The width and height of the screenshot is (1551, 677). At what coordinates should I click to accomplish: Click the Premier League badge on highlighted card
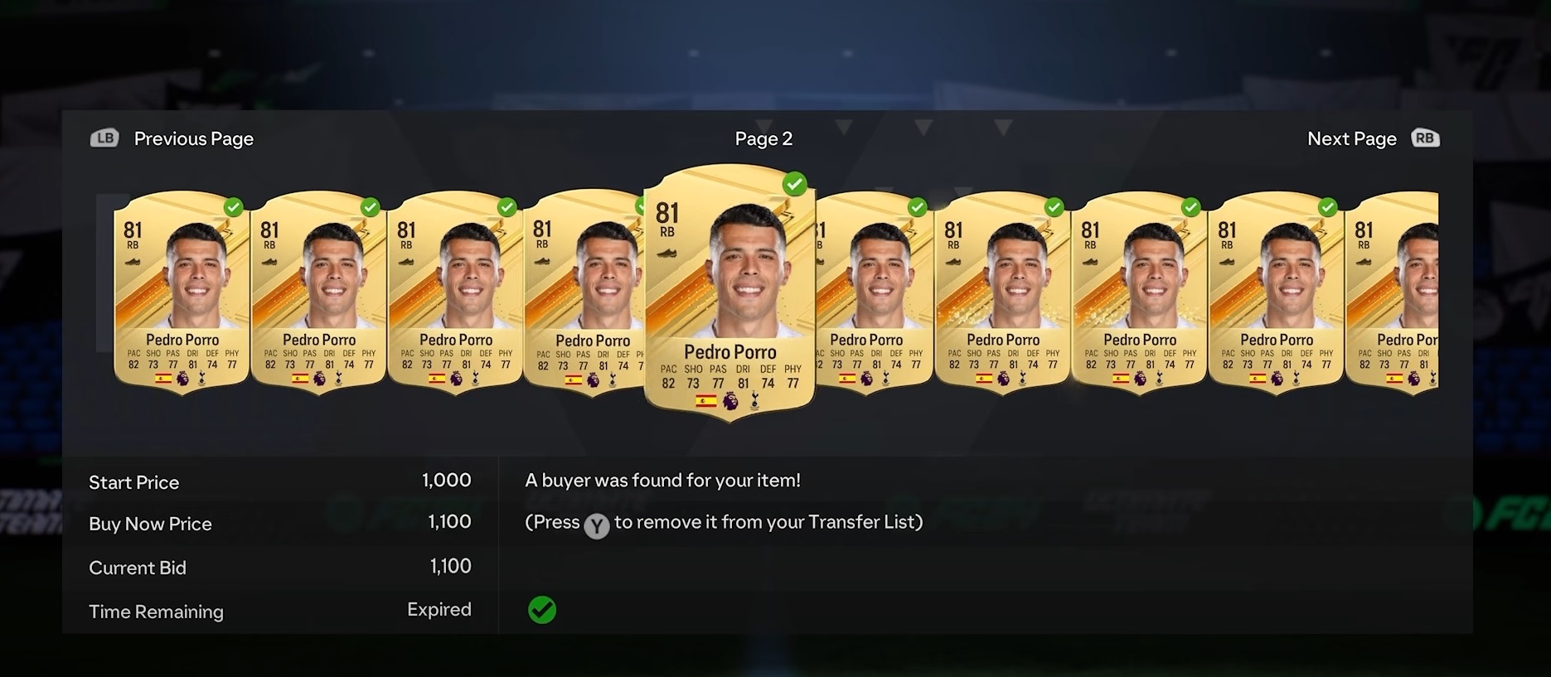coord(730,402)
